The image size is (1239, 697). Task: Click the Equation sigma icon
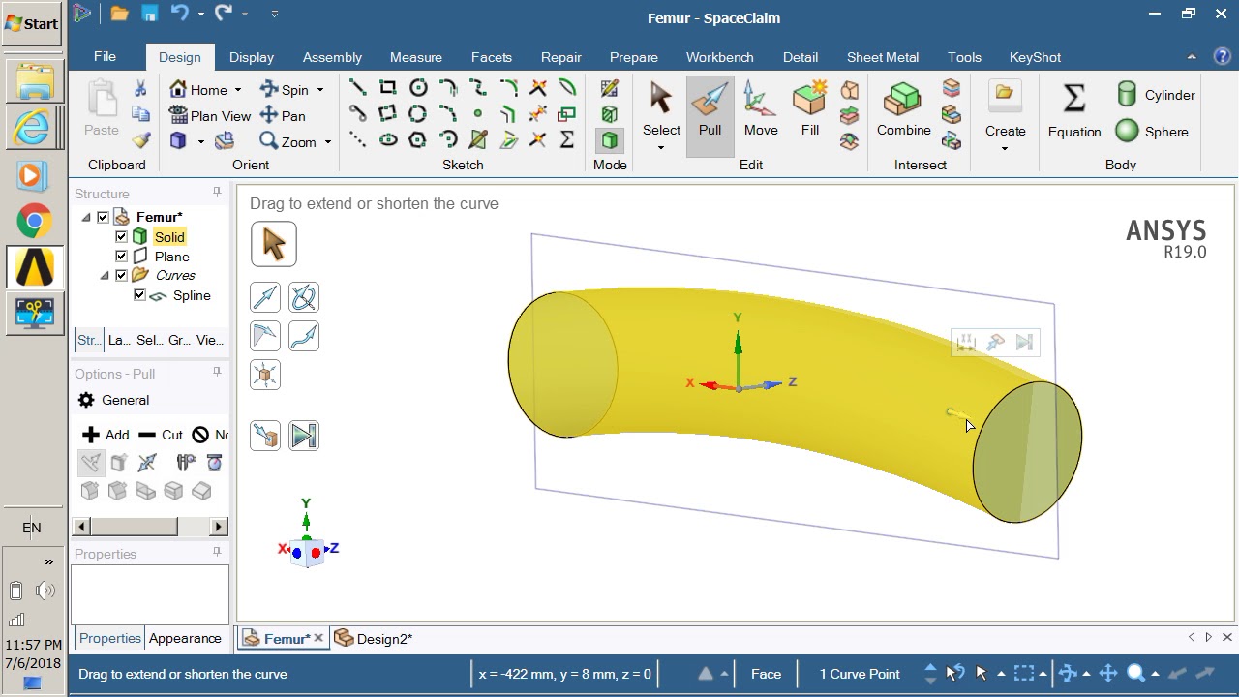(1073, 99)
